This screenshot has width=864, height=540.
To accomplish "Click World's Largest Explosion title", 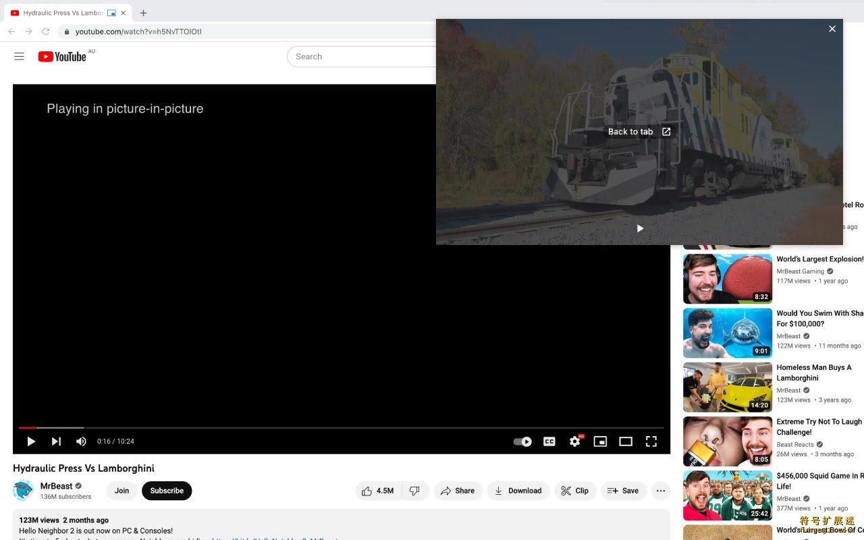I will (820, 259).
